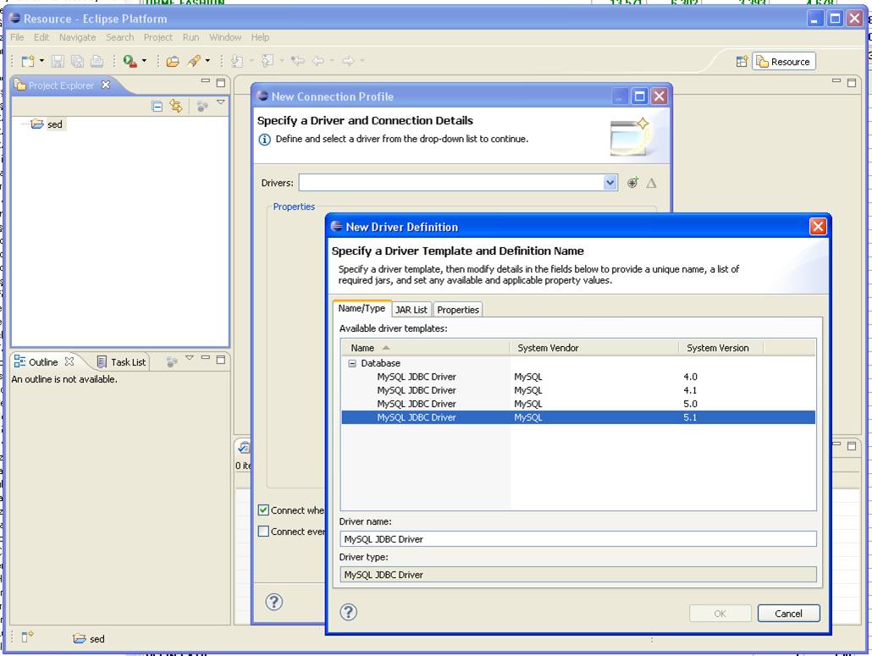Close the Outline view tab
The height and width of the screenshot is (656, 872).
69,361
